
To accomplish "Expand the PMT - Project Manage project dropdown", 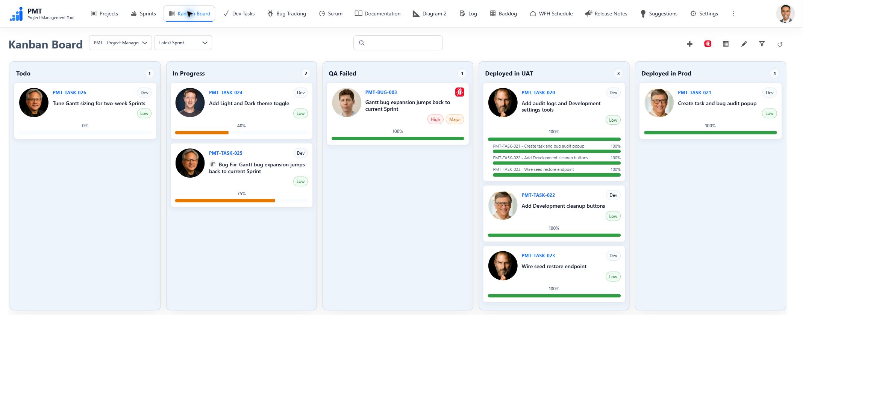I will pyautogui.click(x=120, y=43).
